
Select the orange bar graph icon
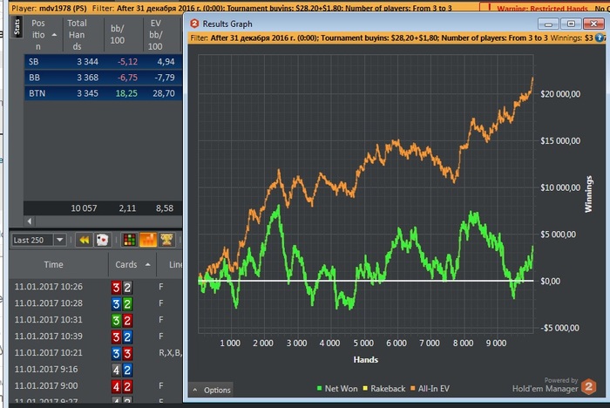click(148, 240)
